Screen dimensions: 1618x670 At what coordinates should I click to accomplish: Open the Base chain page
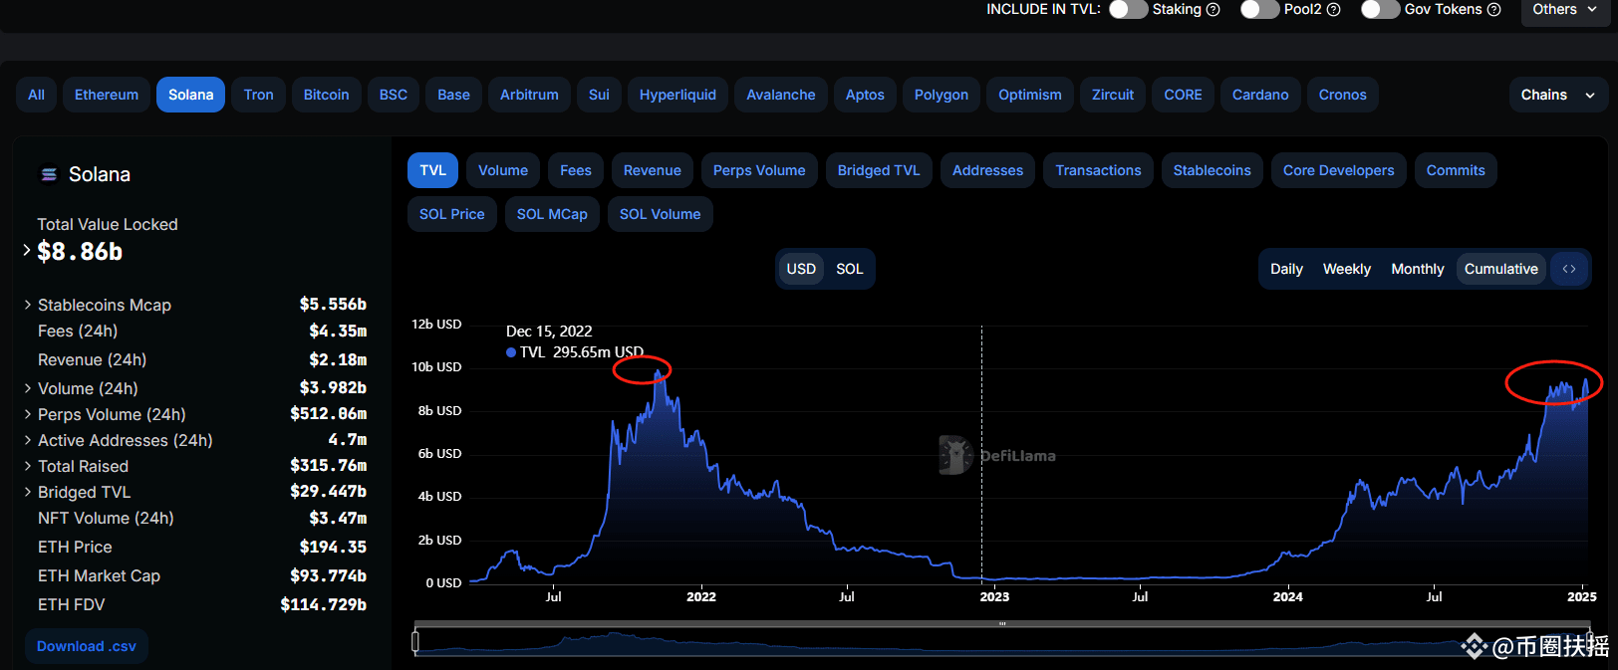(x=453, y=95)
